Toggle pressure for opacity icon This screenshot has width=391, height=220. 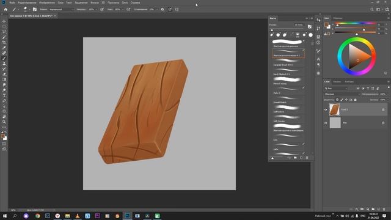click(x=102, y=10)
